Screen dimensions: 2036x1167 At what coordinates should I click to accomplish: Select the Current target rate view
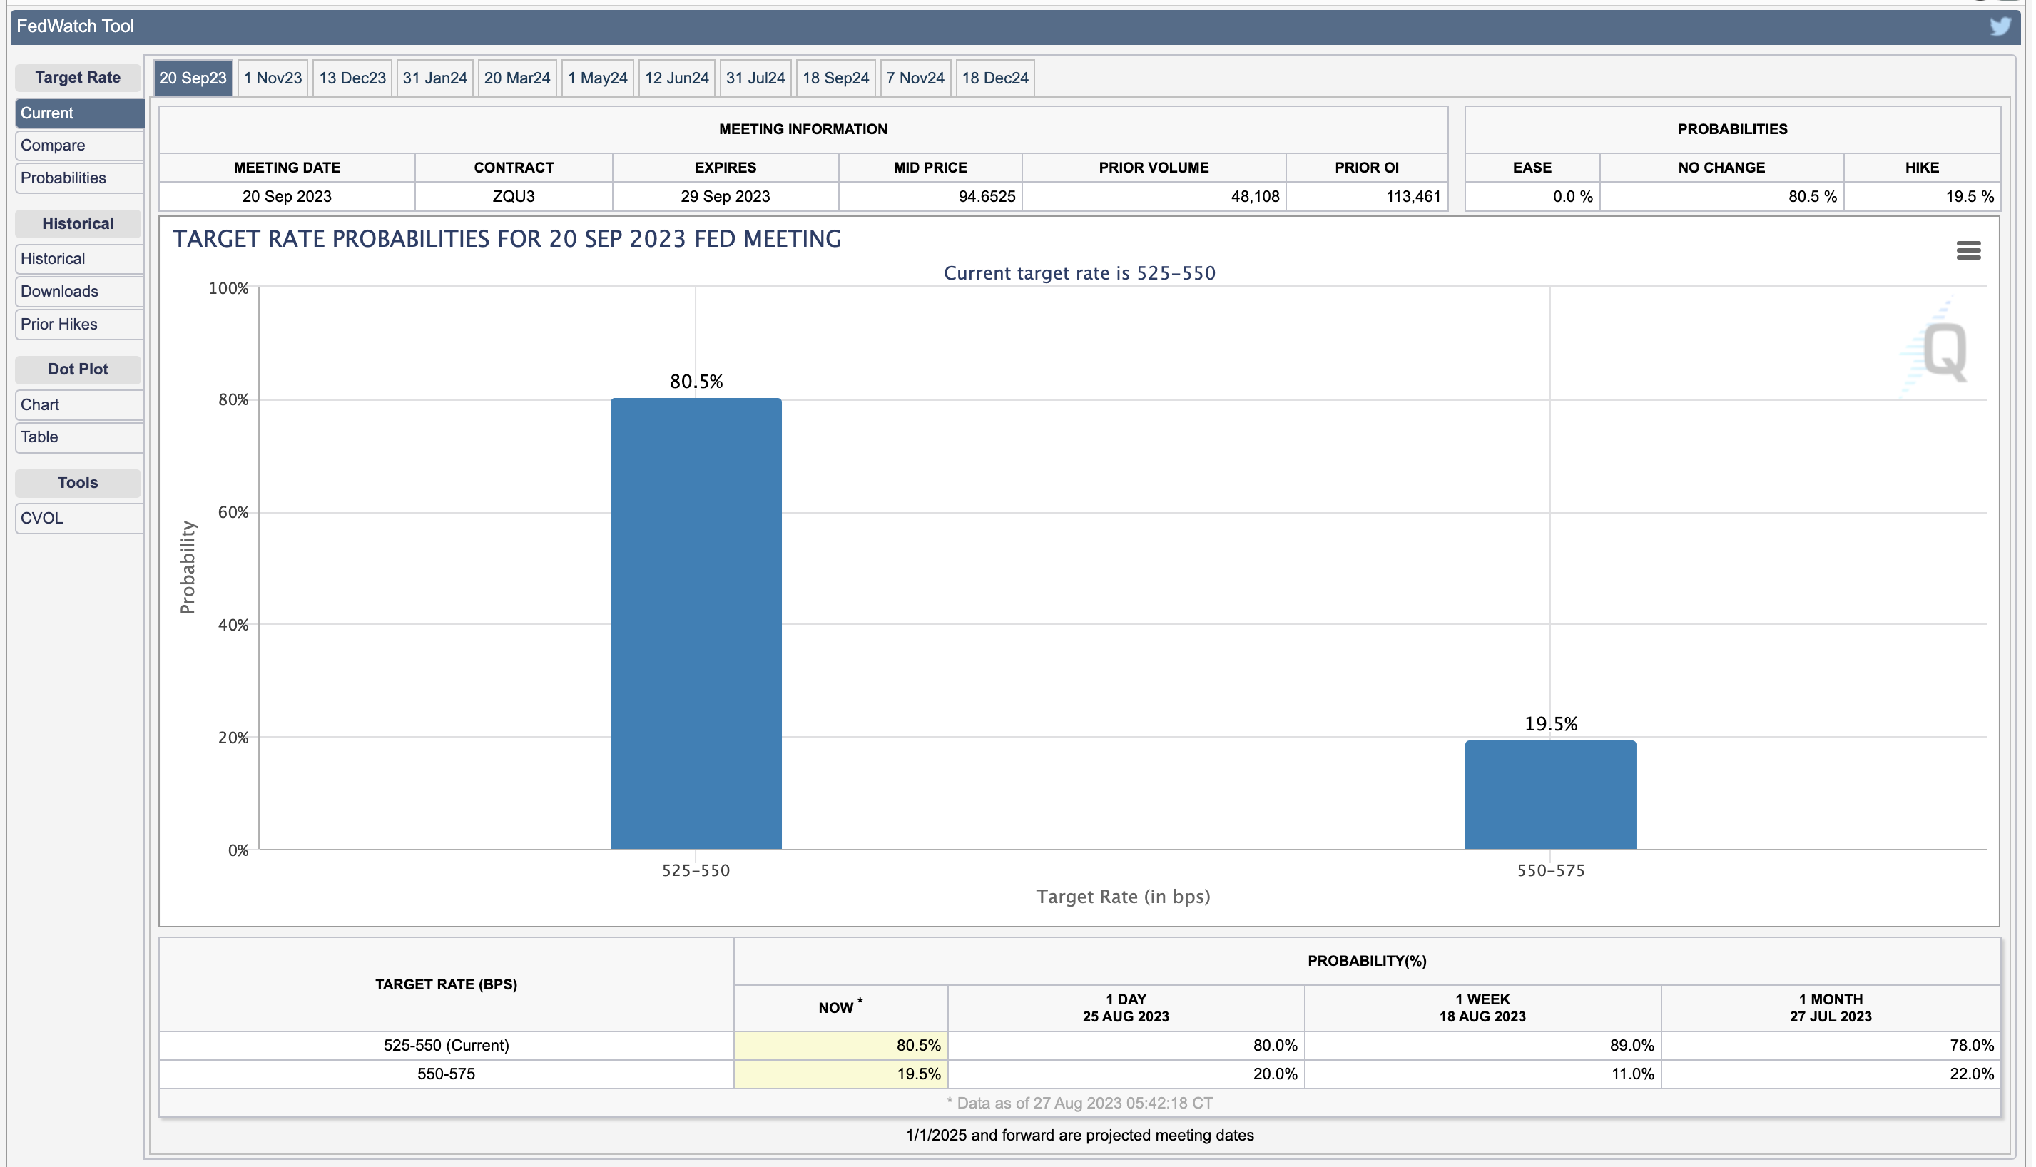pyautogui.click(x=78, y=113)
